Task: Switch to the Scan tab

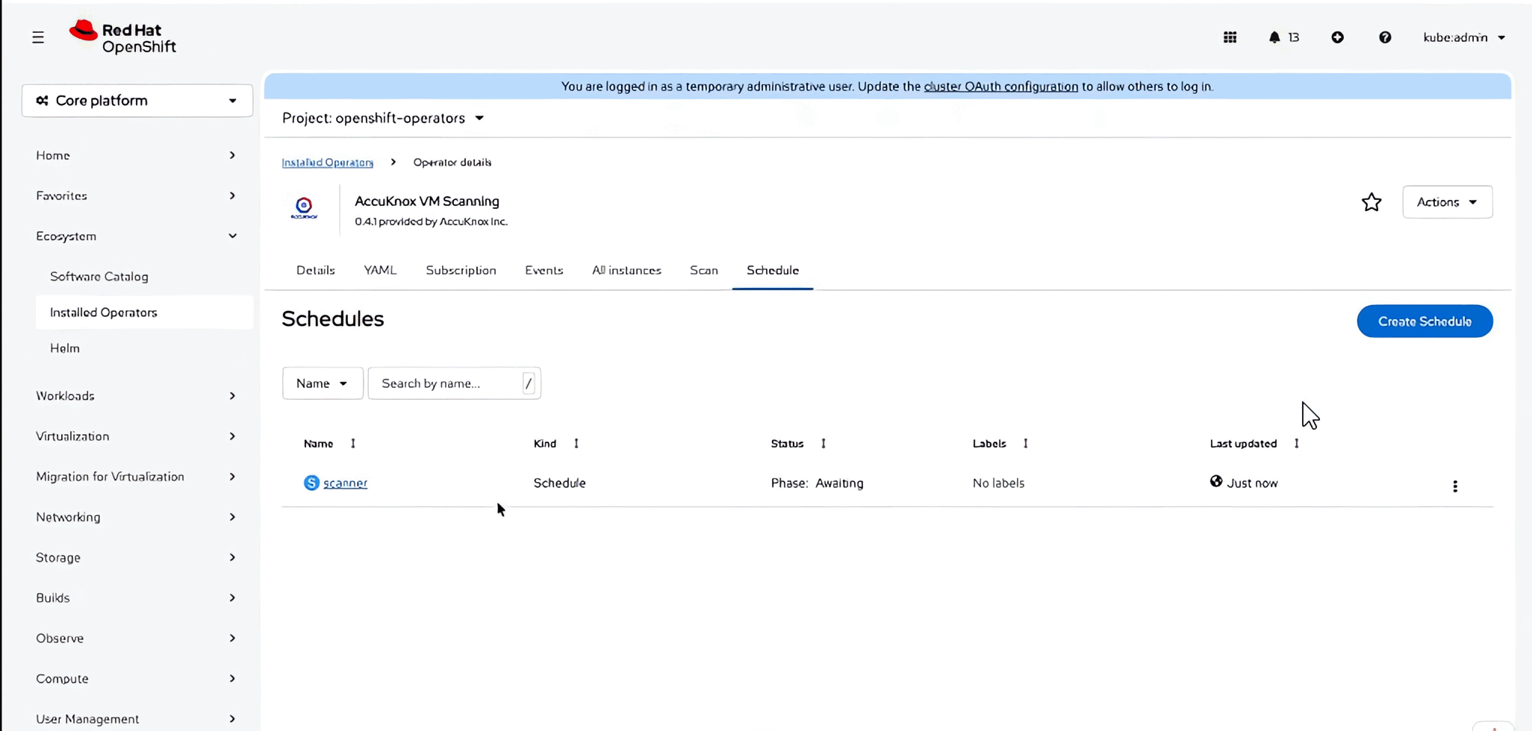Action: [x=703, y=271]
